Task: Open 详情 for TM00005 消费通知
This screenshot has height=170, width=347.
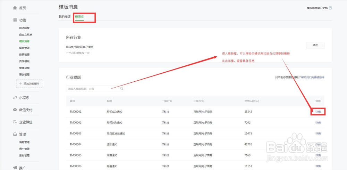Action: [x=318, y=155]
